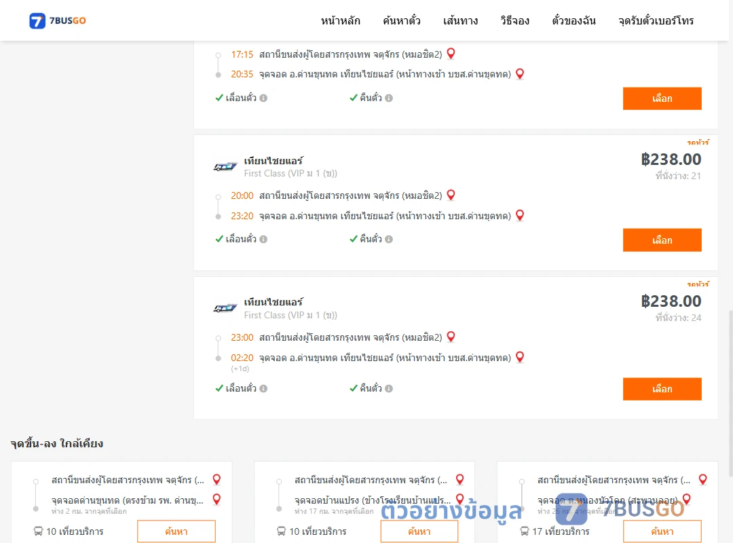Click bus icon beside 10 เที่ยวบริการ first card

point(38,531)
